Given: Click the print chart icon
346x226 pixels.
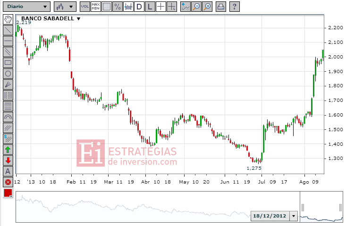Looking at the screenshot, I should tap(221, 7).
